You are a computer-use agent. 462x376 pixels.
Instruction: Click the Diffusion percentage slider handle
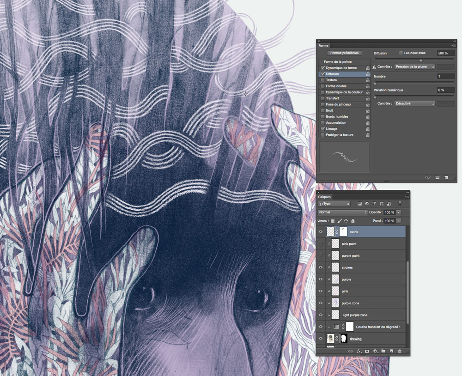[421, 61]
